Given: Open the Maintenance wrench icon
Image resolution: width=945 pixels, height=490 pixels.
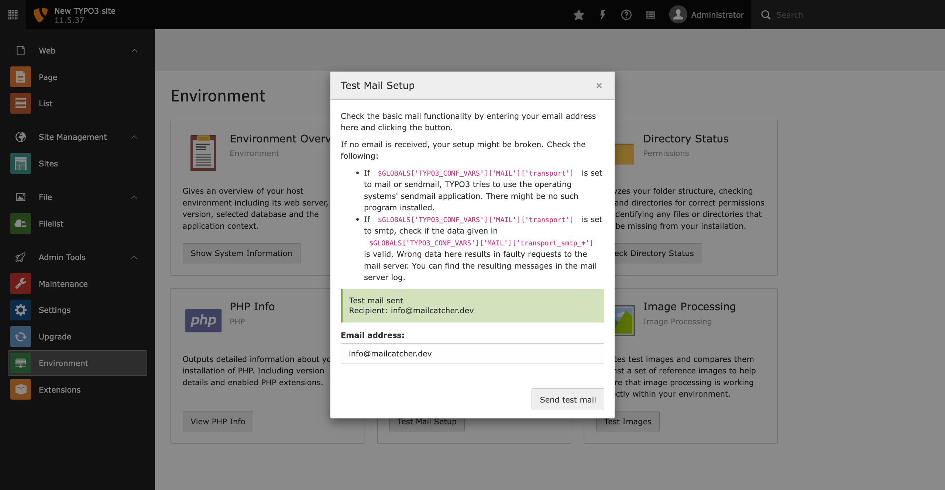Looking at the screenshot, I should 20,283.
